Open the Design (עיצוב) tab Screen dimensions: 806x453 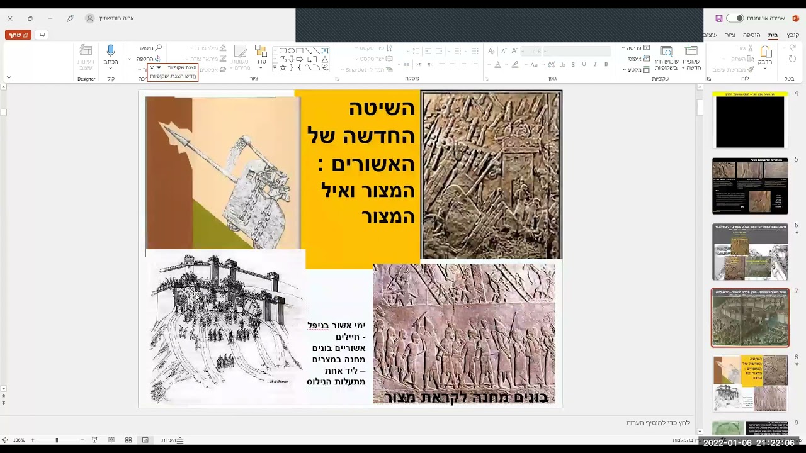[x=710, y=35]
